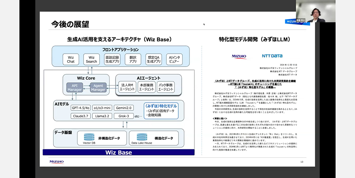Click the Grok-3 model box

point(123,116)
